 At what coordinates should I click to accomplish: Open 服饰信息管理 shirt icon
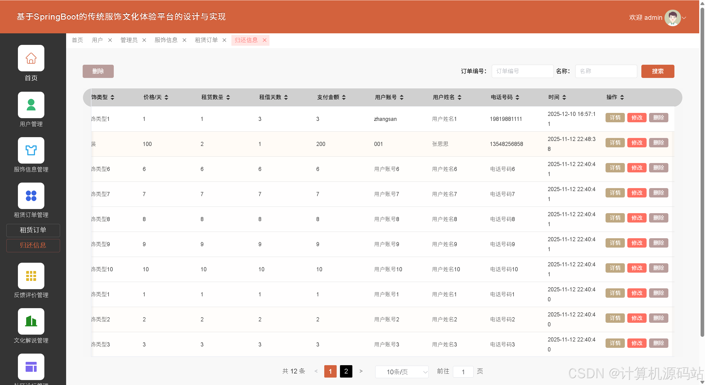click(31, 150)
